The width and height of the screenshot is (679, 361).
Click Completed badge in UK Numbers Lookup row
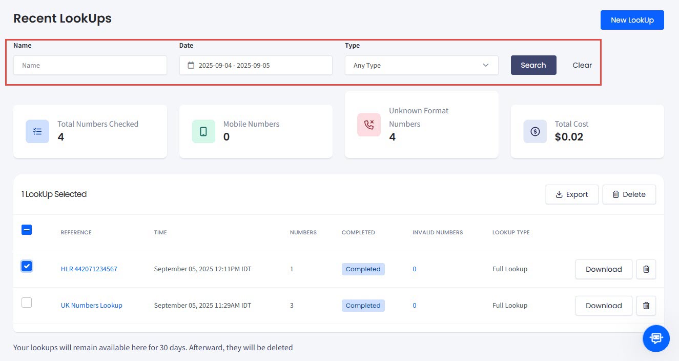pos(363,306)
